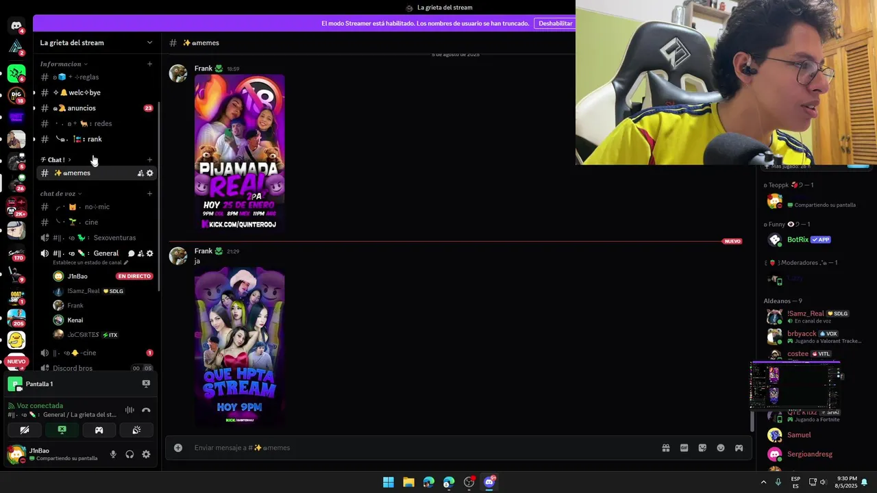Open Que Hpta Stream poster image

pos(240,346)
